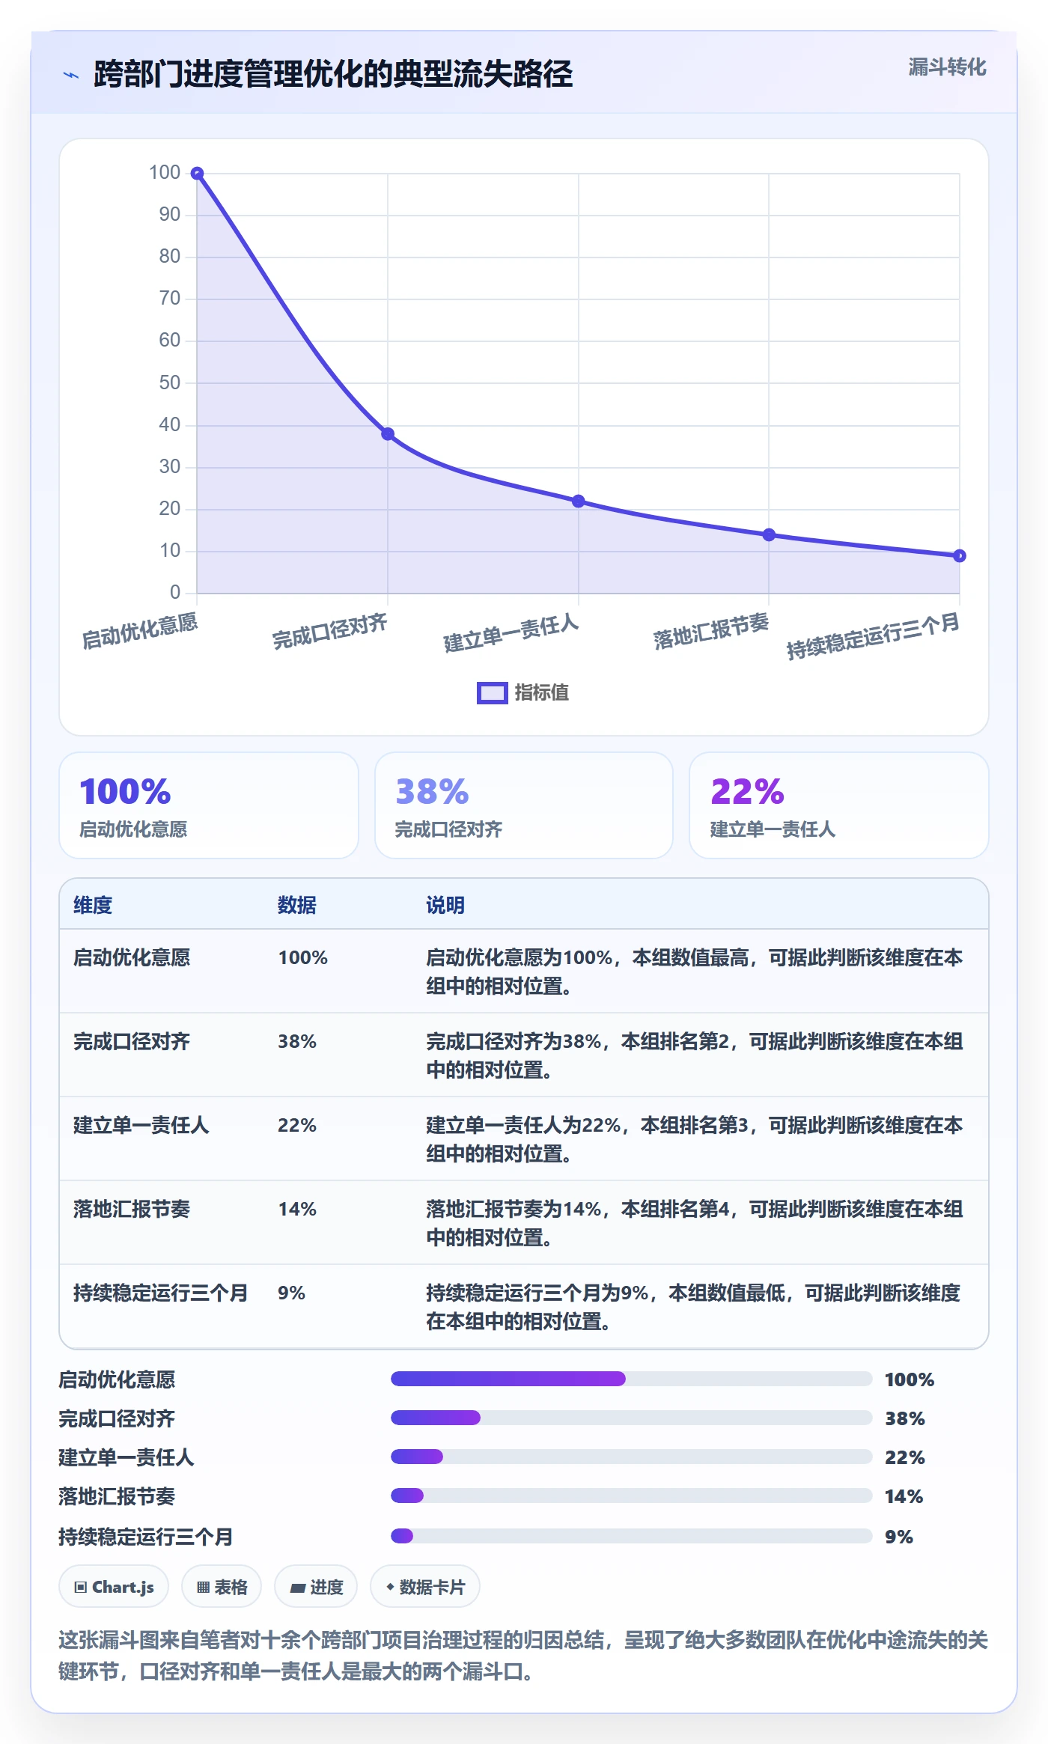Click the 持续稳定运行三个月 progress bar
Image resolution: width=1048 pixels, height=1744 pixels.
tap(632, 1536)
